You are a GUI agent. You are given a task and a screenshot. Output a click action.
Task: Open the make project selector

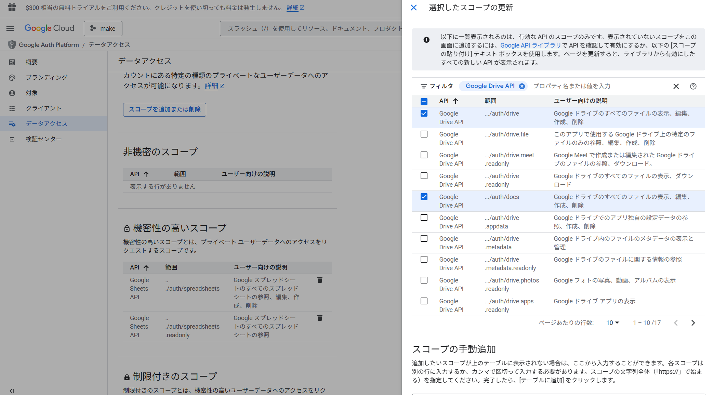[x=103, y=28]
